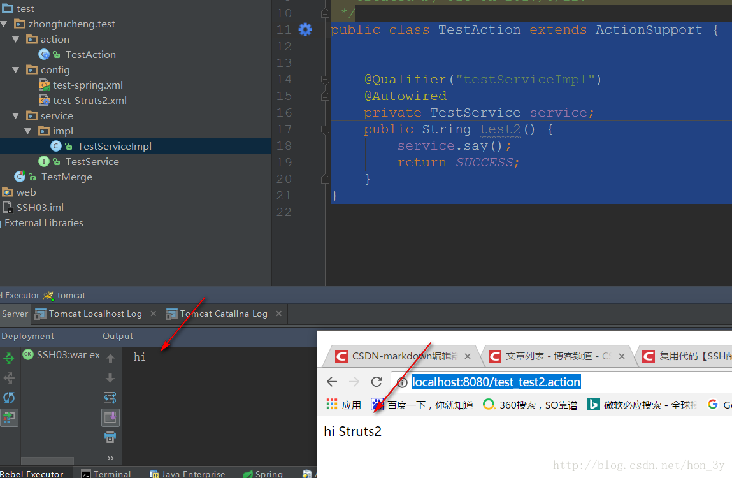Image resolution: width=732 pixels, height=478 pixels.
Task: Click the TestAction class icon in the tree
Action: click(44, 55)
